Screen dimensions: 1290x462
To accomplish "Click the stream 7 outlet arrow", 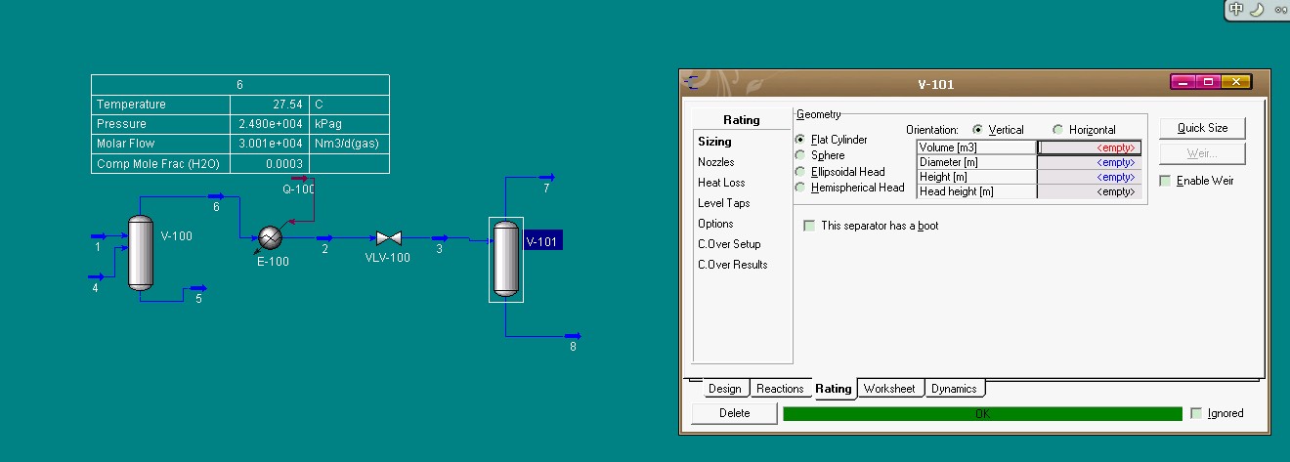I will point(547,178).
